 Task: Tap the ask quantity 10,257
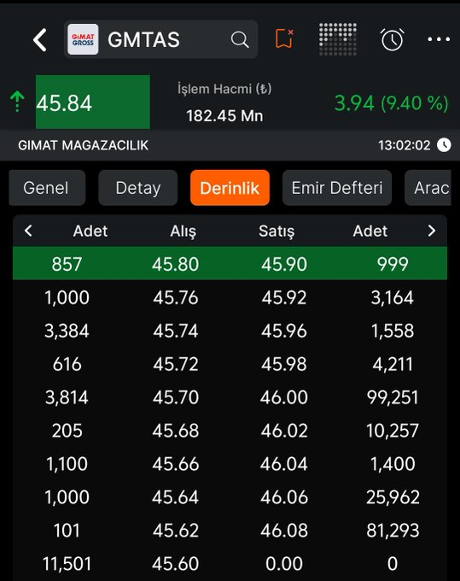[x=393, y=431]
